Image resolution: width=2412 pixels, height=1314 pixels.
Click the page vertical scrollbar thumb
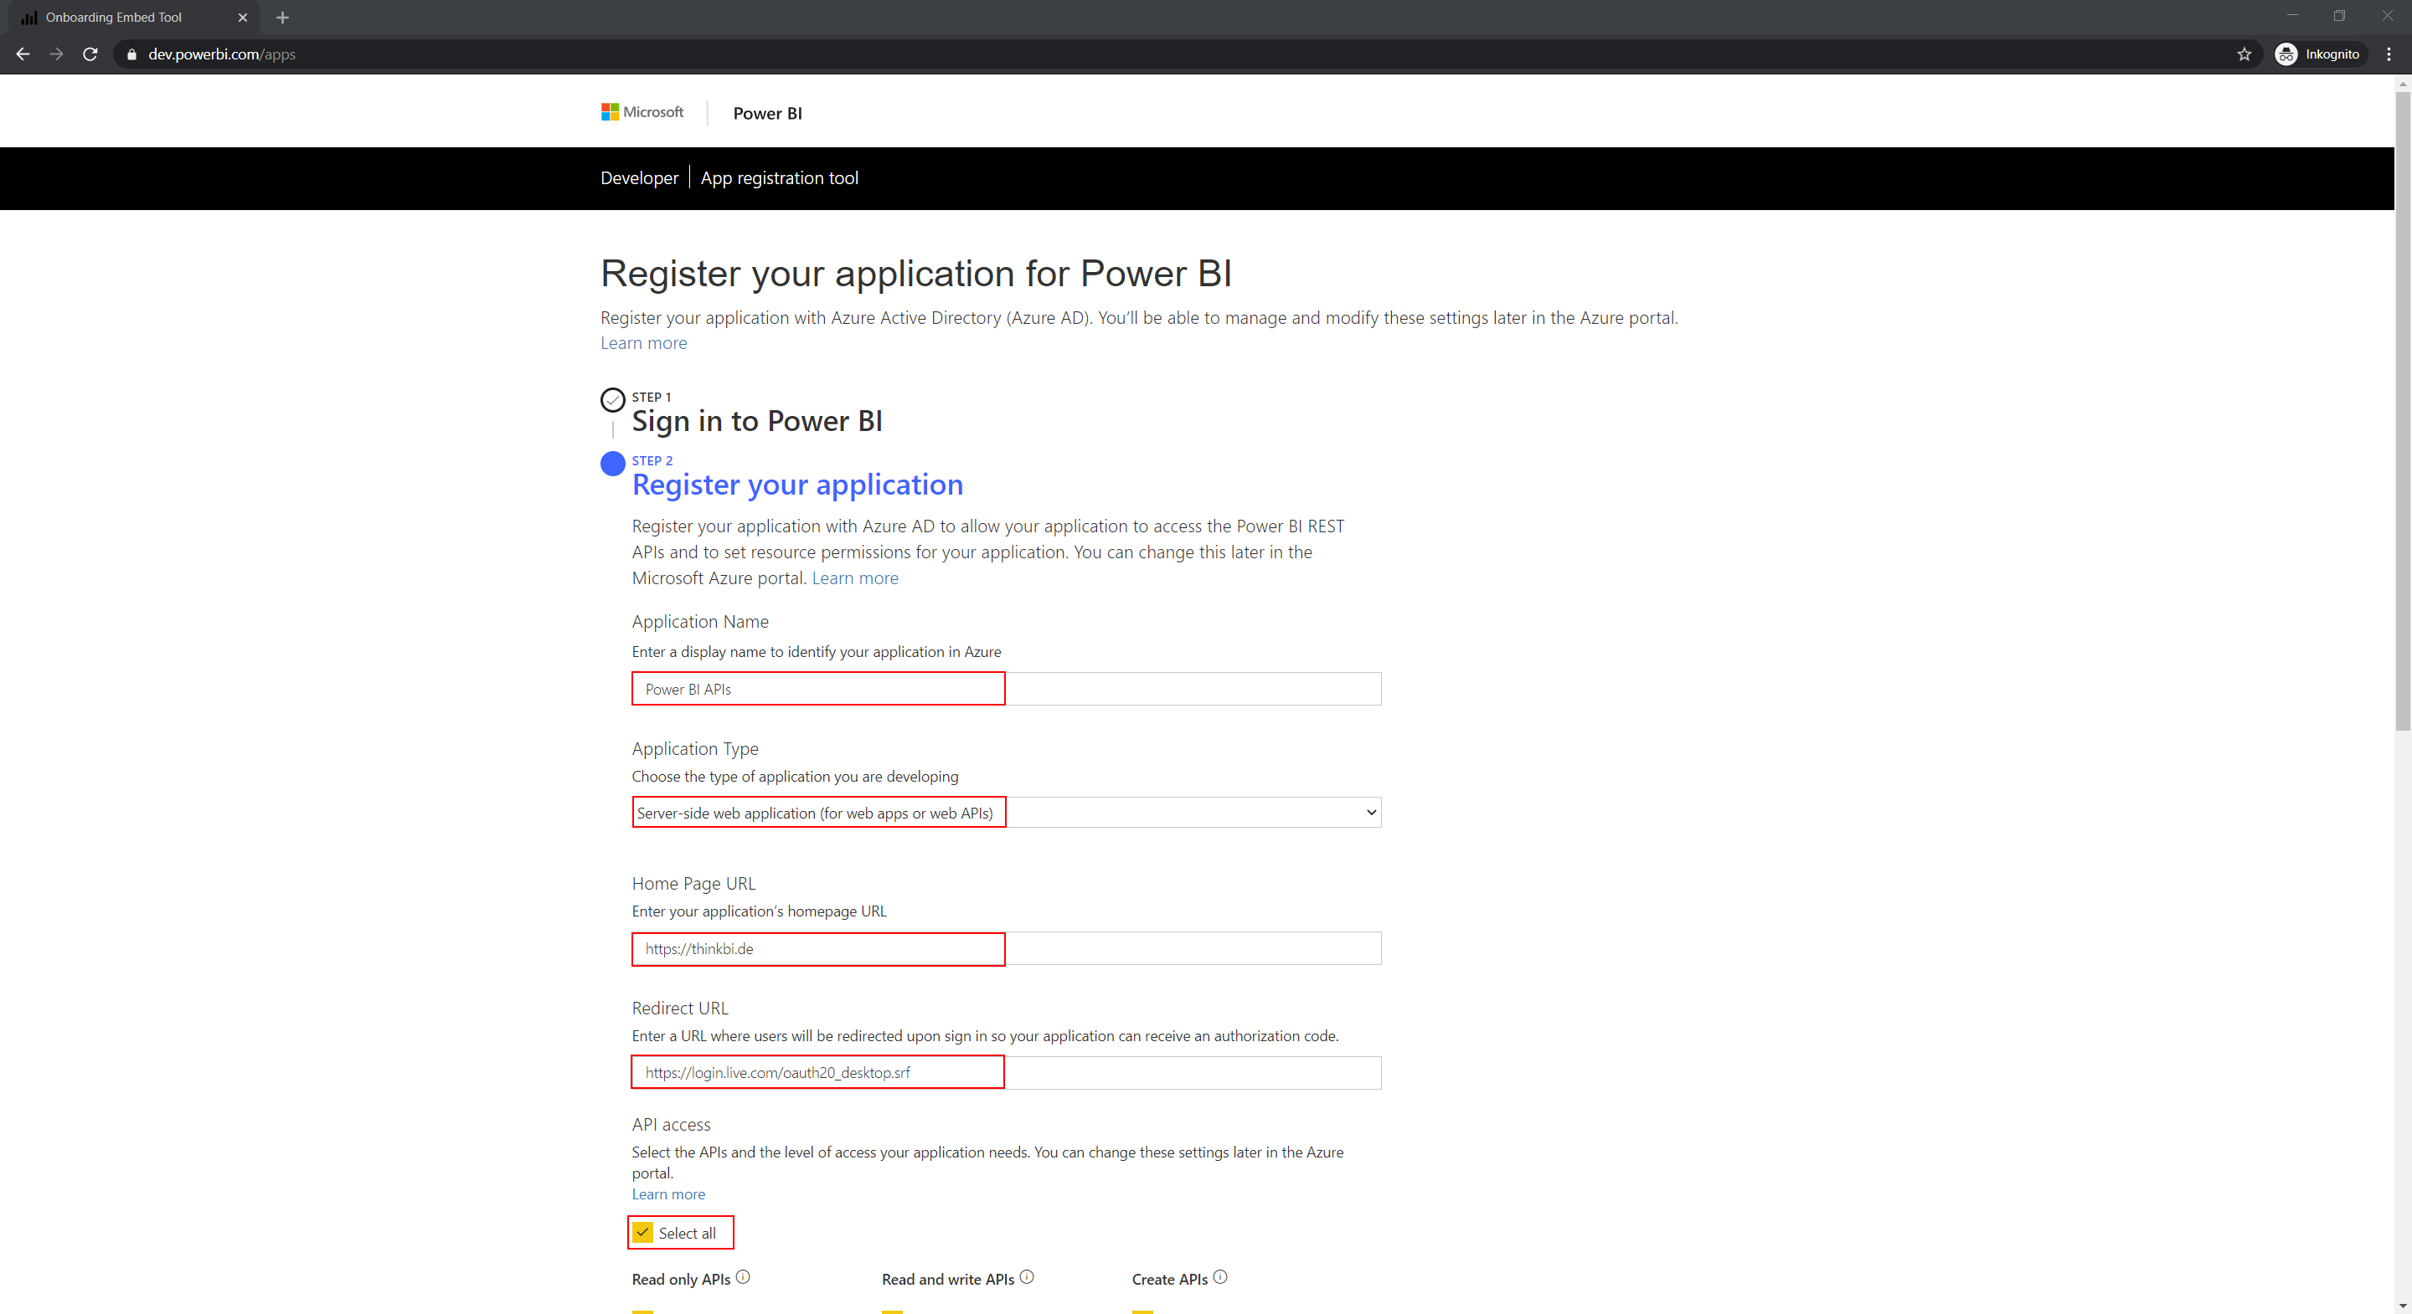click(2403, 410)
